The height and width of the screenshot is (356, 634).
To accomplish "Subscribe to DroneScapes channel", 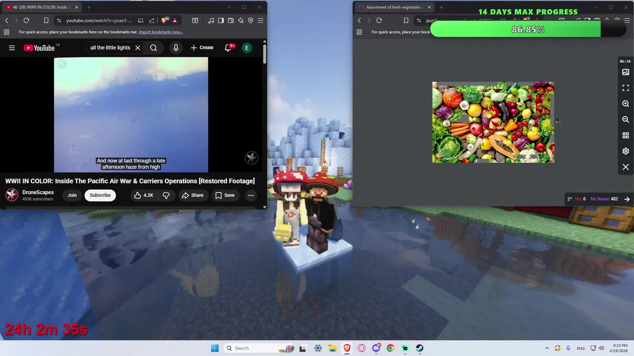I will click(x=100, y=195).
